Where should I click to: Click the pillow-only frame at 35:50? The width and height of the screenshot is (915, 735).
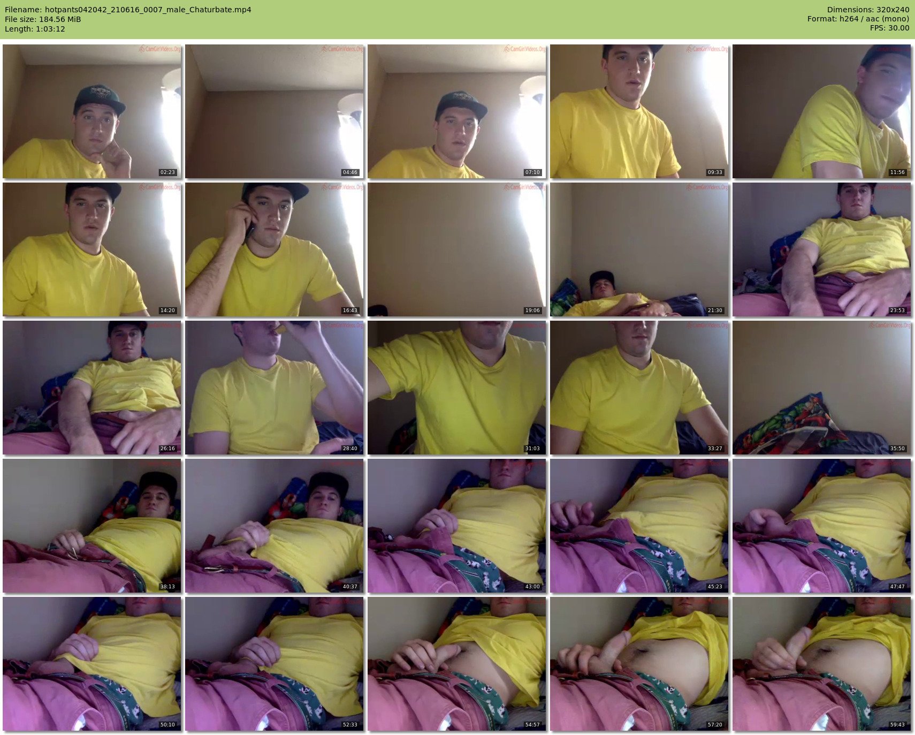point(821,388)
